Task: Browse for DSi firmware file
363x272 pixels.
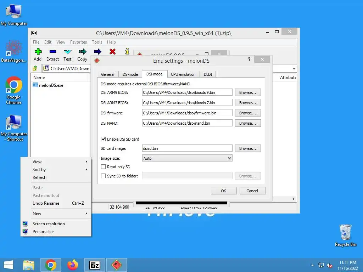Action: click(x=248, y=113)
